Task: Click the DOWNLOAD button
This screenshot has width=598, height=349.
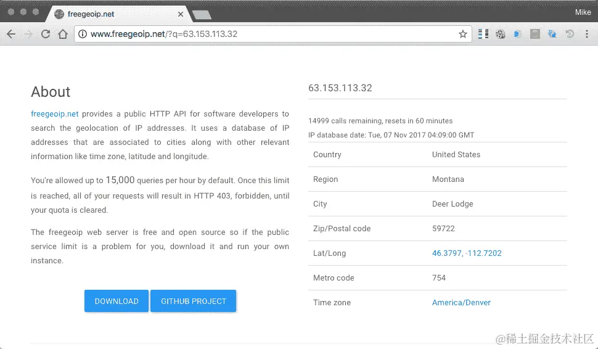Action: pyautogui.click(x=117, y=301)
